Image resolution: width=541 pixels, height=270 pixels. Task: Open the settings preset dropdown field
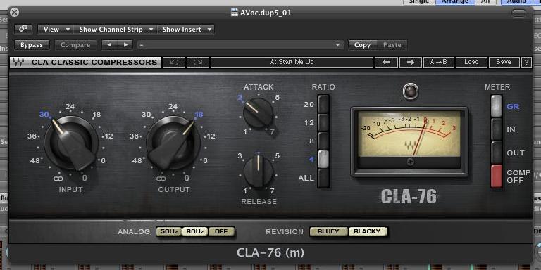pos(240,45)
